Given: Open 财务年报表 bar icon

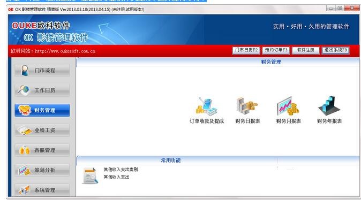Looking at the screenshot, I should point(329,106).
